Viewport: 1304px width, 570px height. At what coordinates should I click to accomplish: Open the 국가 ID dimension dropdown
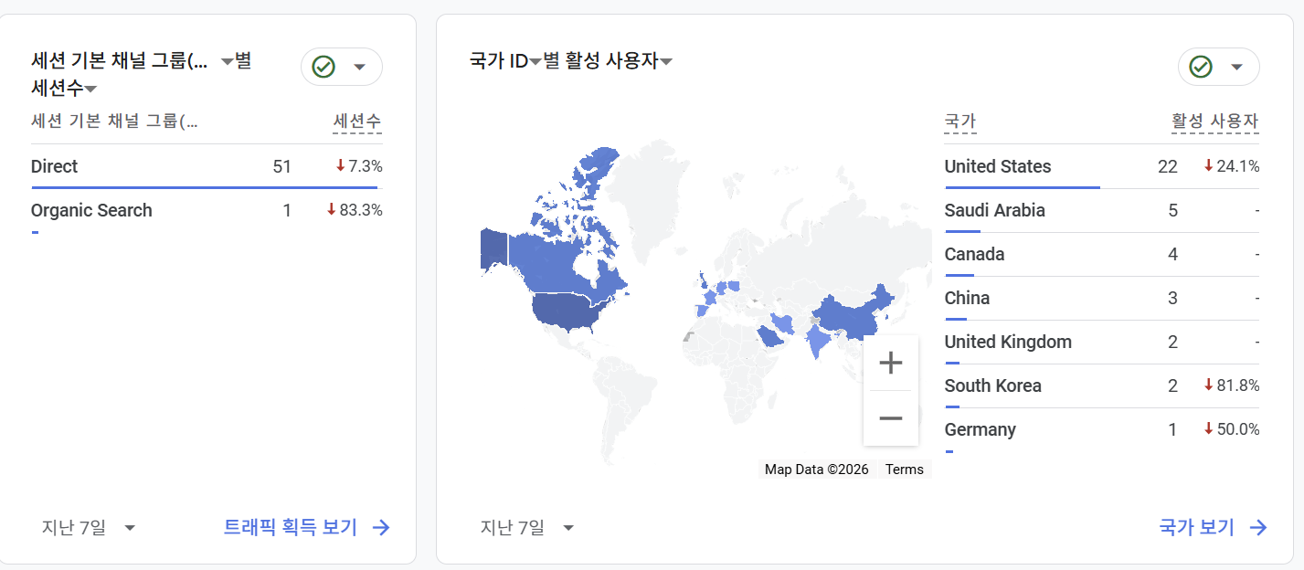coord(535,62)
